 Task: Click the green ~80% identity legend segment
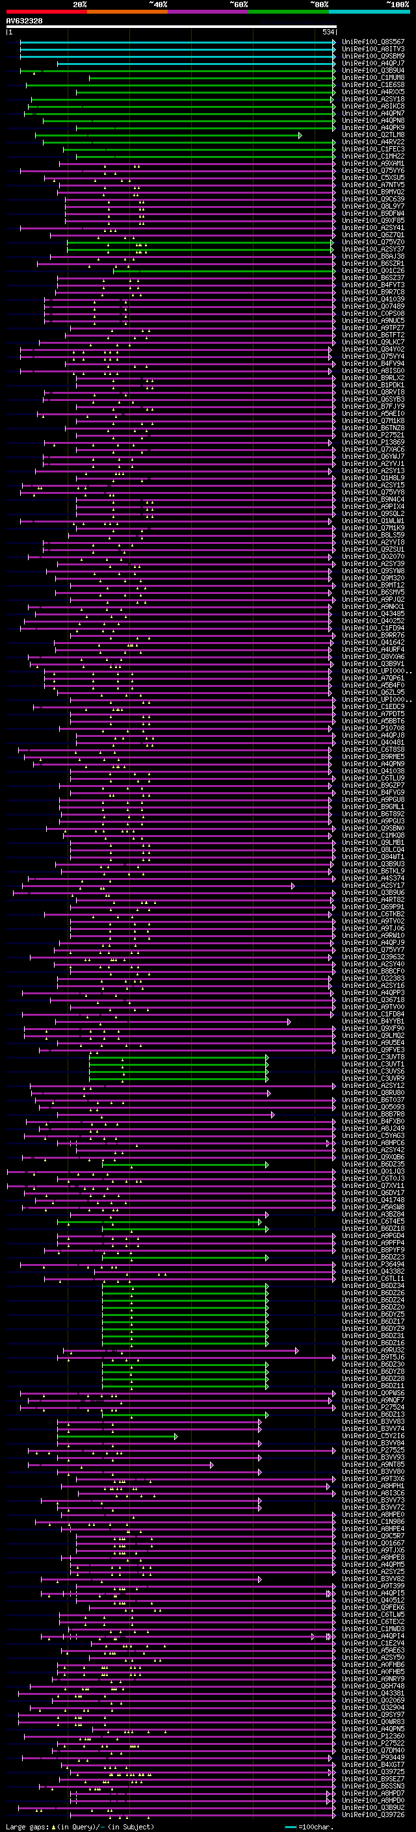tap(288, 12)
